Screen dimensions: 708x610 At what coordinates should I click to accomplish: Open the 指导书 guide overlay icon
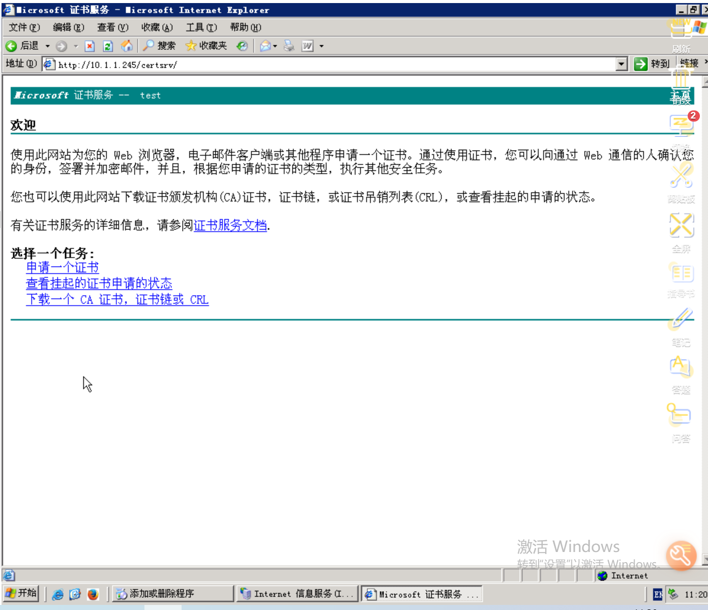click(682, 280)
